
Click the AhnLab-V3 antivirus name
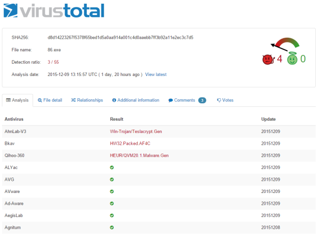point(15,131)
